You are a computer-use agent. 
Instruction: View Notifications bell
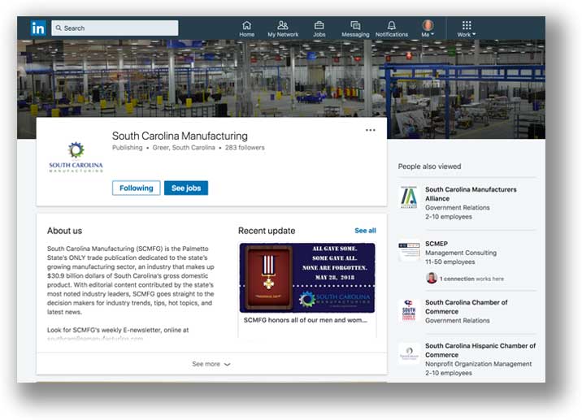click(x=392, y=28)
